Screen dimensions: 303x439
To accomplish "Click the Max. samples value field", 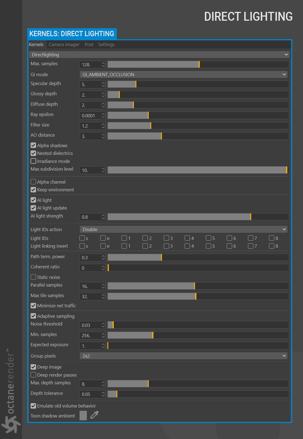I will point(90,65).
